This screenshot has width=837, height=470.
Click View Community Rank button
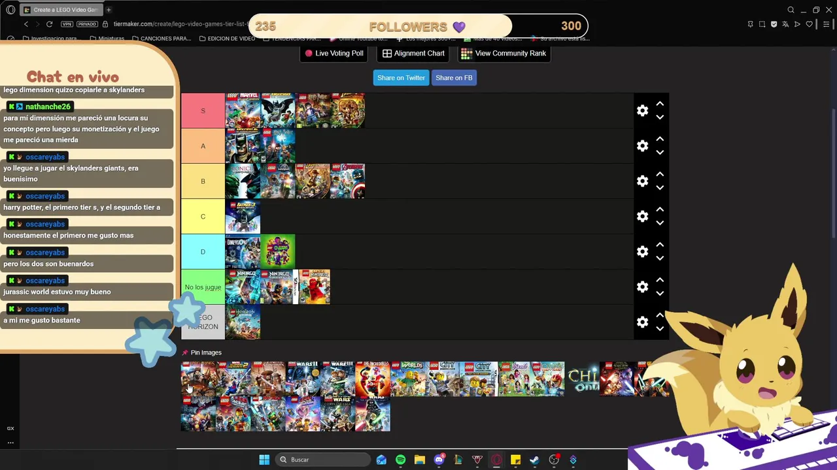(x=504, y=54)
